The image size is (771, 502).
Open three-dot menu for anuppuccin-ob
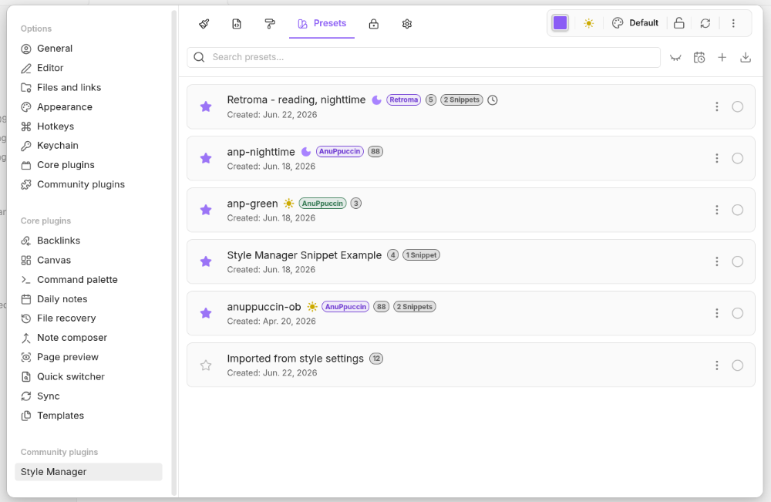click(717, 313)
